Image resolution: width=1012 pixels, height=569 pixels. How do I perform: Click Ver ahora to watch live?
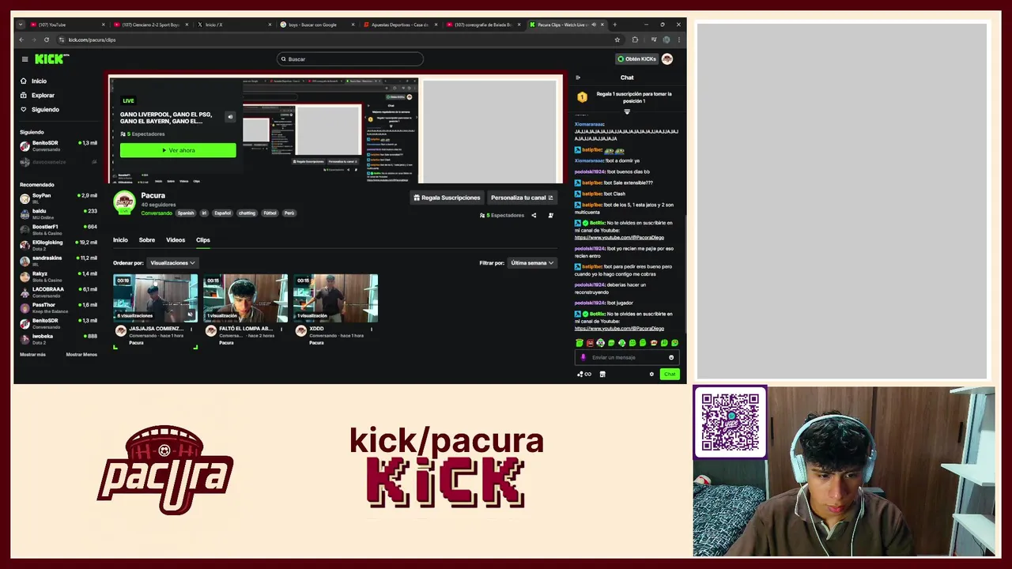(x=178, y=150)
